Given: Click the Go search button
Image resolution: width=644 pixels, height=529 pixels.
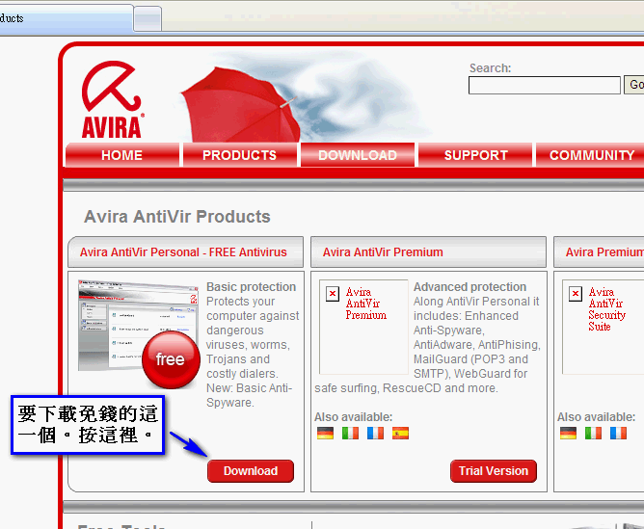Looking at the screenshot, I should pyautogui.click(x=634, y=85).
